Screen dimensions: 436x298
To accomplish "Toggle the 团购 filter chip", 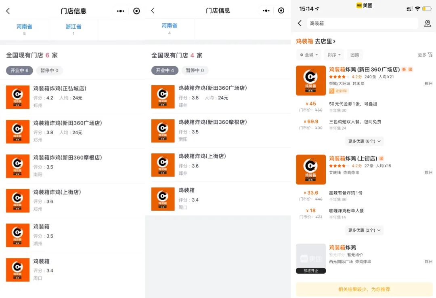I will coord(354,55).
